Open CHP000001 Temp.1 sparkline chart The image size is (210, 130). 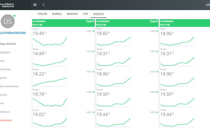[50, 41]
